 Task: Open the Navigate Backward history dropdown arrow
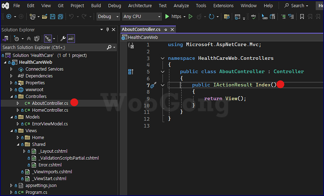[x=15, y=17]
